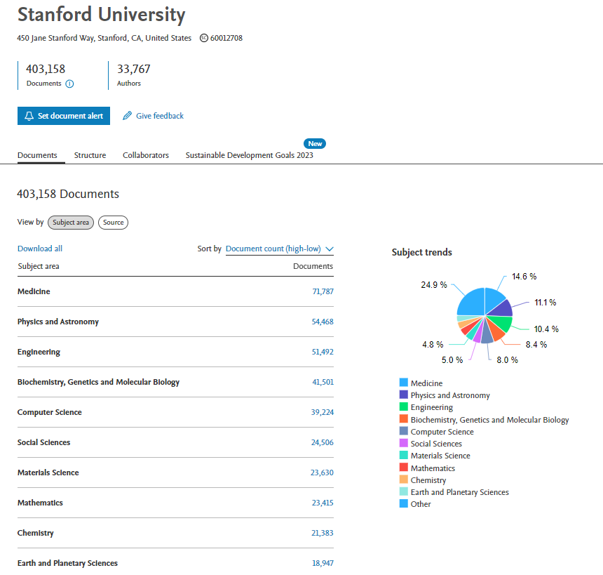The height and width of the screenshot is (575, 603).
Task: Click the Documents column header
Action: tap(313, 267)
